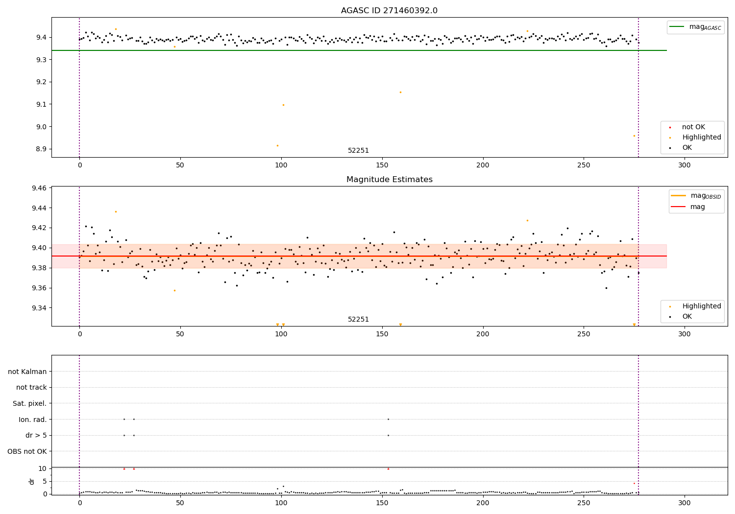Click the green mag AGASC legend entry
Screen dimensions: 735x514
(x=696, y=27)
